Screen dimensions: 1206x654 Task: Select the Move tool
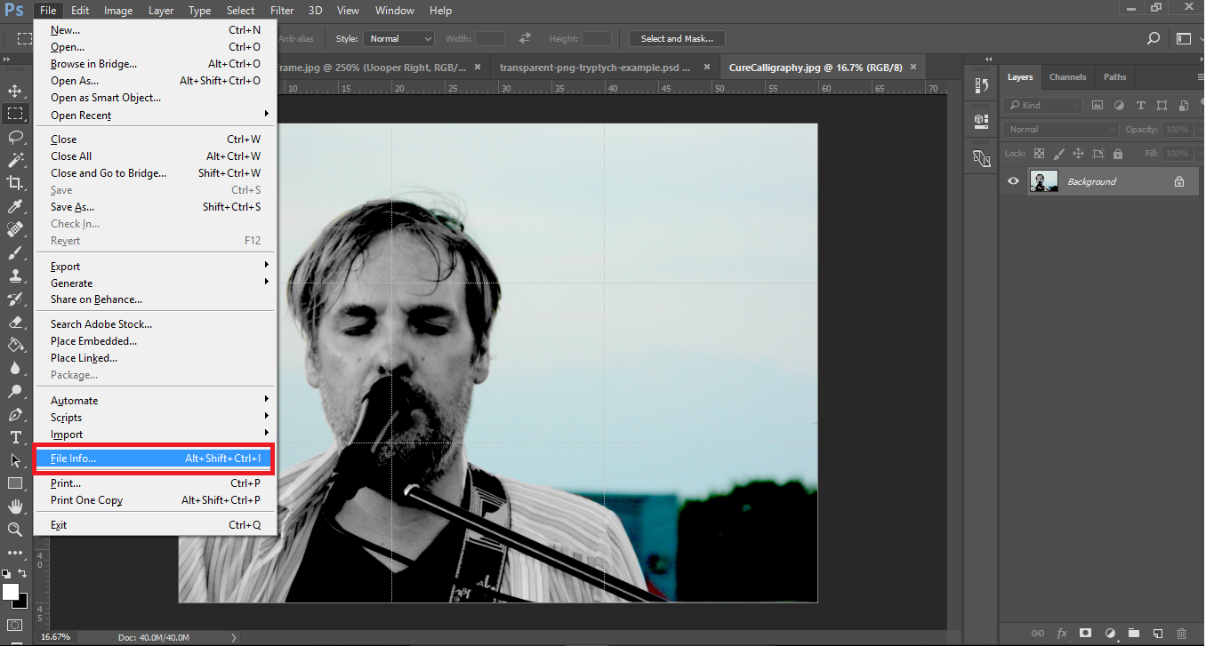click(14, 90)
